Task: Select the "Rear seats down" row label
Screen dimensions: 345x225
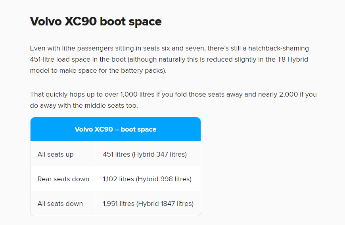Action: [63, 179]
